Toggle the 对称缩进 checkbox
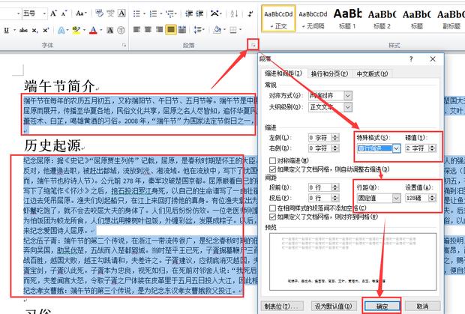 (271, 160)
